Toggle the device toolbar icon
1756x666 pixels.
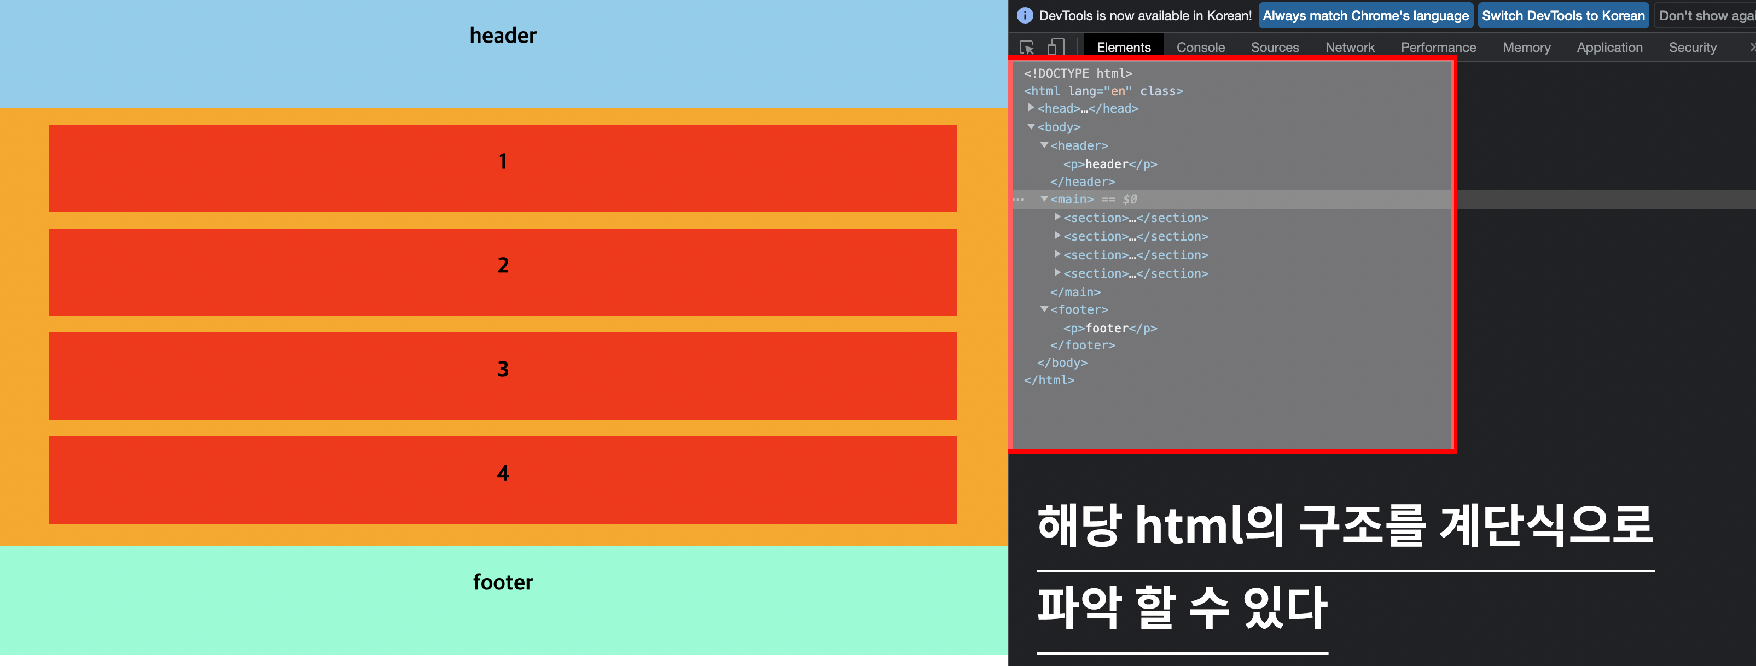pos(1055,47)
